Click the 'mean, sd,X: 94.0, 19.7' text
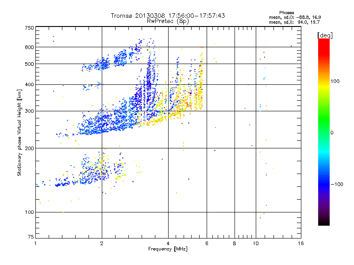Viewport: 354px width, 265px height. point(294,22)
